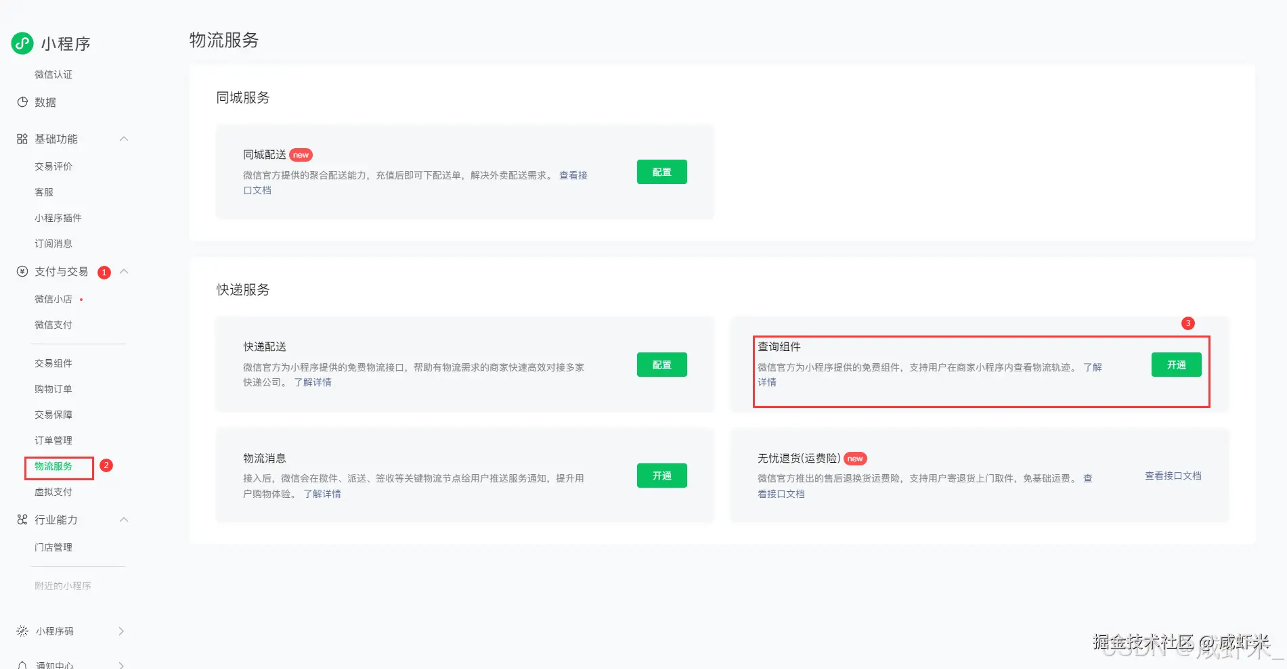
Task: Click the 同城服务 section heading
Action: (x=243, y=97)
